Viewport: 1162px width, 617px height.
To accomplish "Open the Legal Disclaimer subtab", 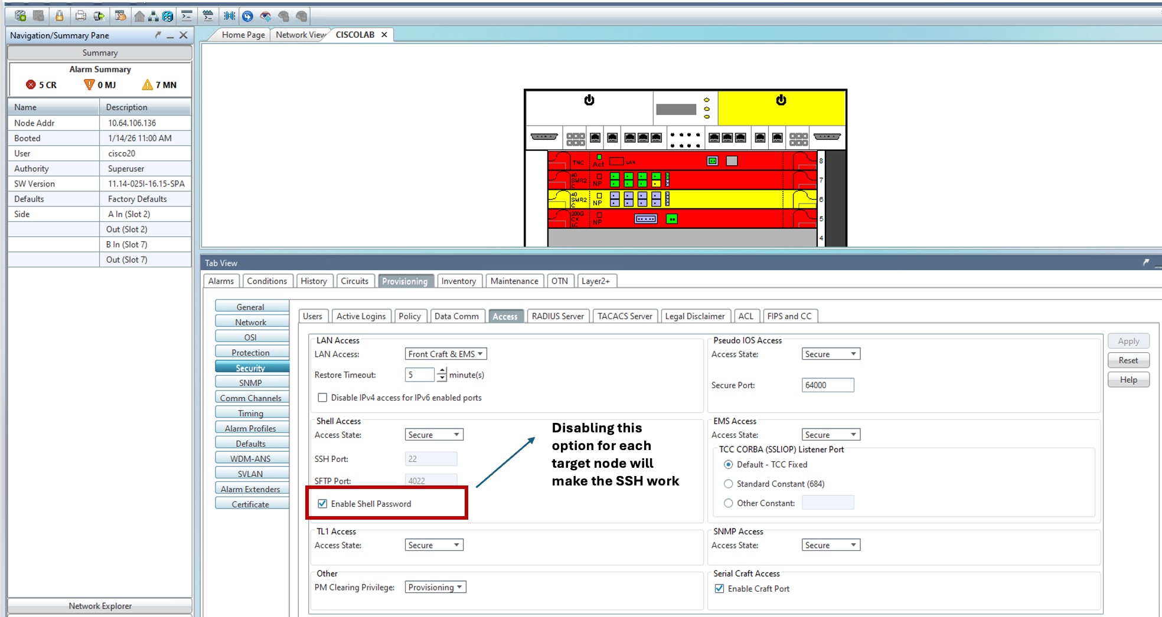I will (x=695, y=316).
